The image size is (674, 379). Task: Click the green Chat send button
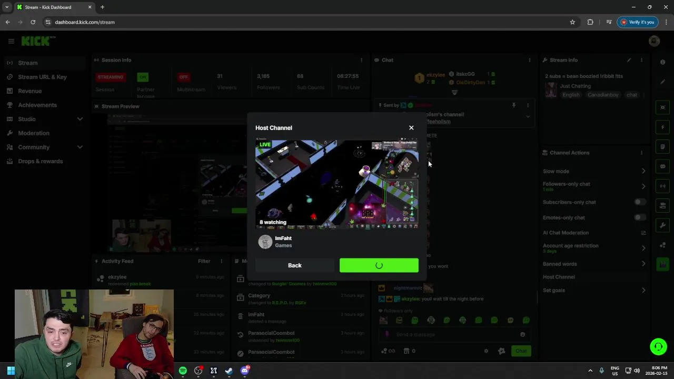pyautogui.click(x=521, y=351)
